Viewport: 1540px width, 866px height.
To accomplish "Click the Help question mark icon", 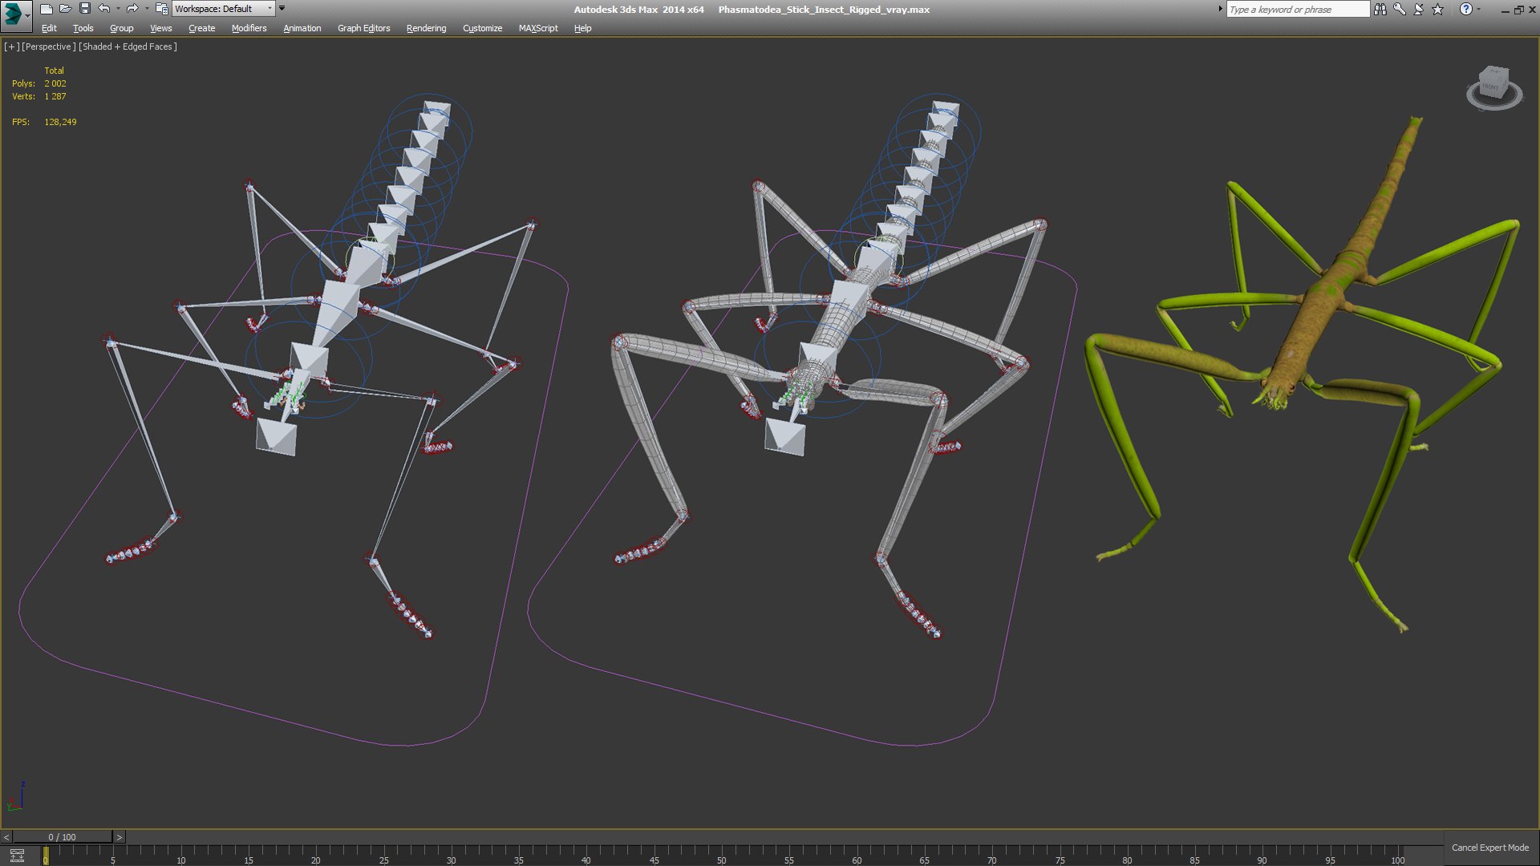I will (1465, 9).
